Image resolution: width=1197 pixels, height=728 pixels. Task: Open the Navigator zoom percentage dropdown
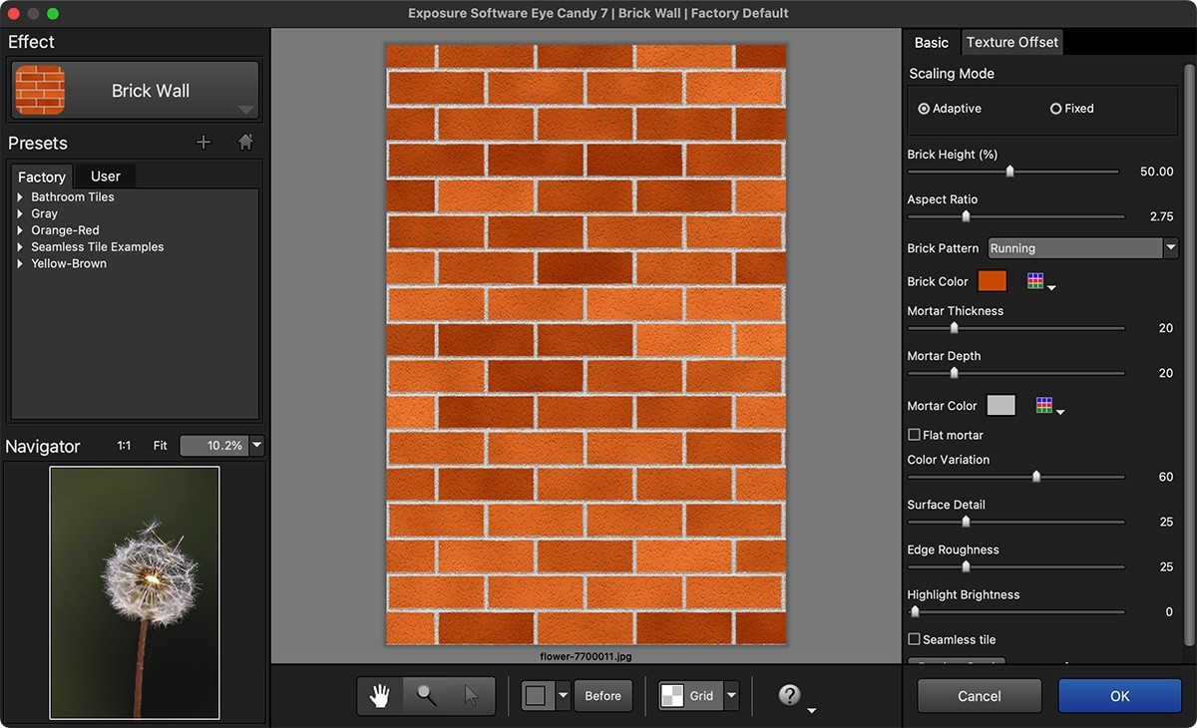(256, 446)
